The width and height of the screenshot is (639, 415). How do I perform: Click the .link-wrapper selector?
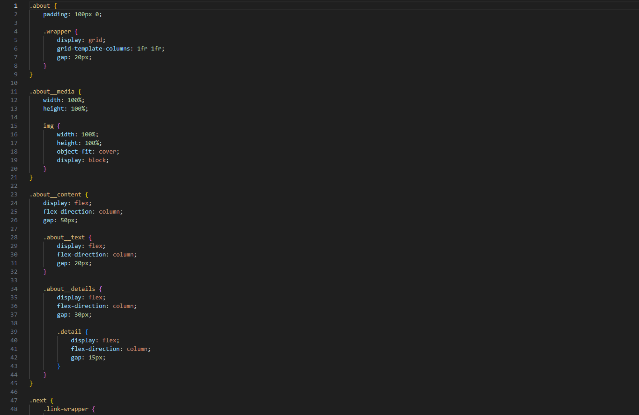point(66,409)
